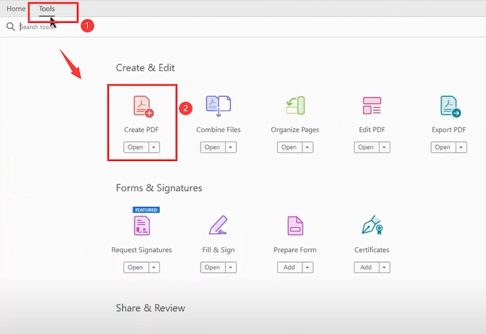Expand the dropdown arrow beside Create PDF Open
Image resolution: width=486 pixels, height=334 pixels.
tap(153, 147)
